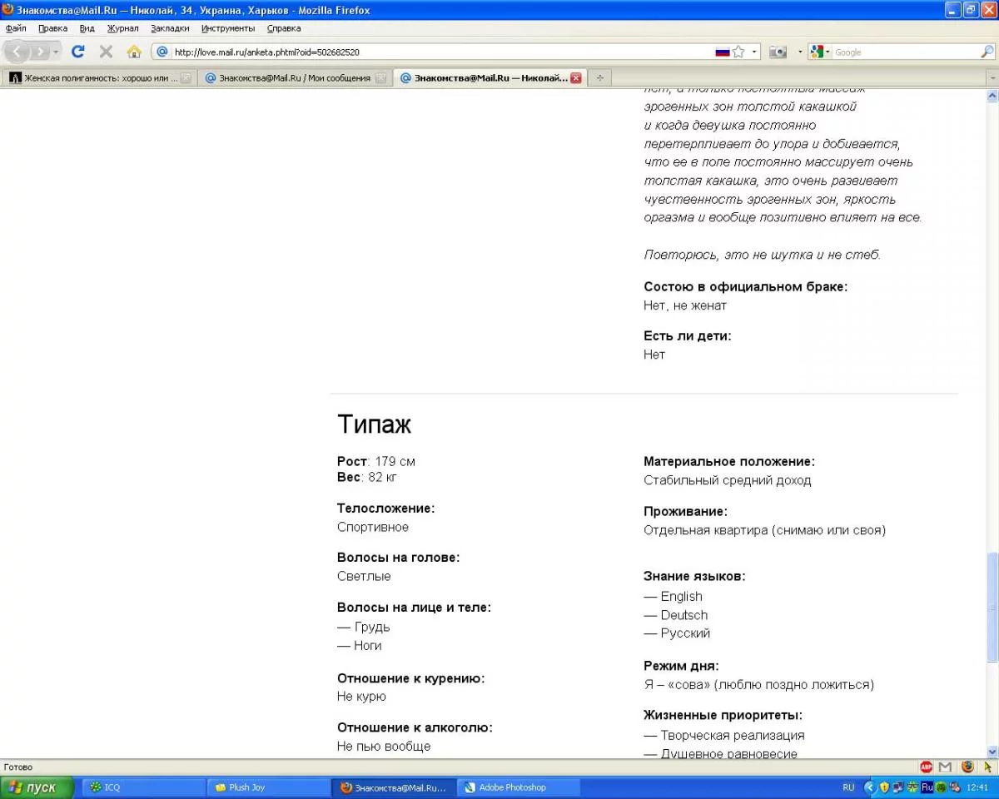Screen dimensions: 999x799
Task: Open the Журнал menu
Action: tap(123, 28)
